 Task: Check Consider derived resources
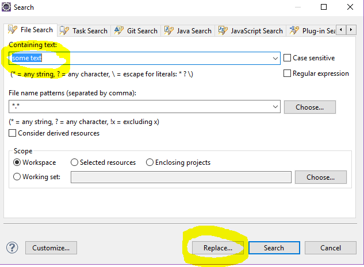(x=12, y=133)
